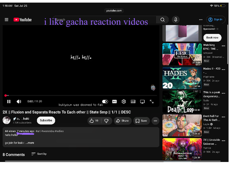Click the page scrollbar on right
This screenshot has width=229, height=172.
point(228,44)
